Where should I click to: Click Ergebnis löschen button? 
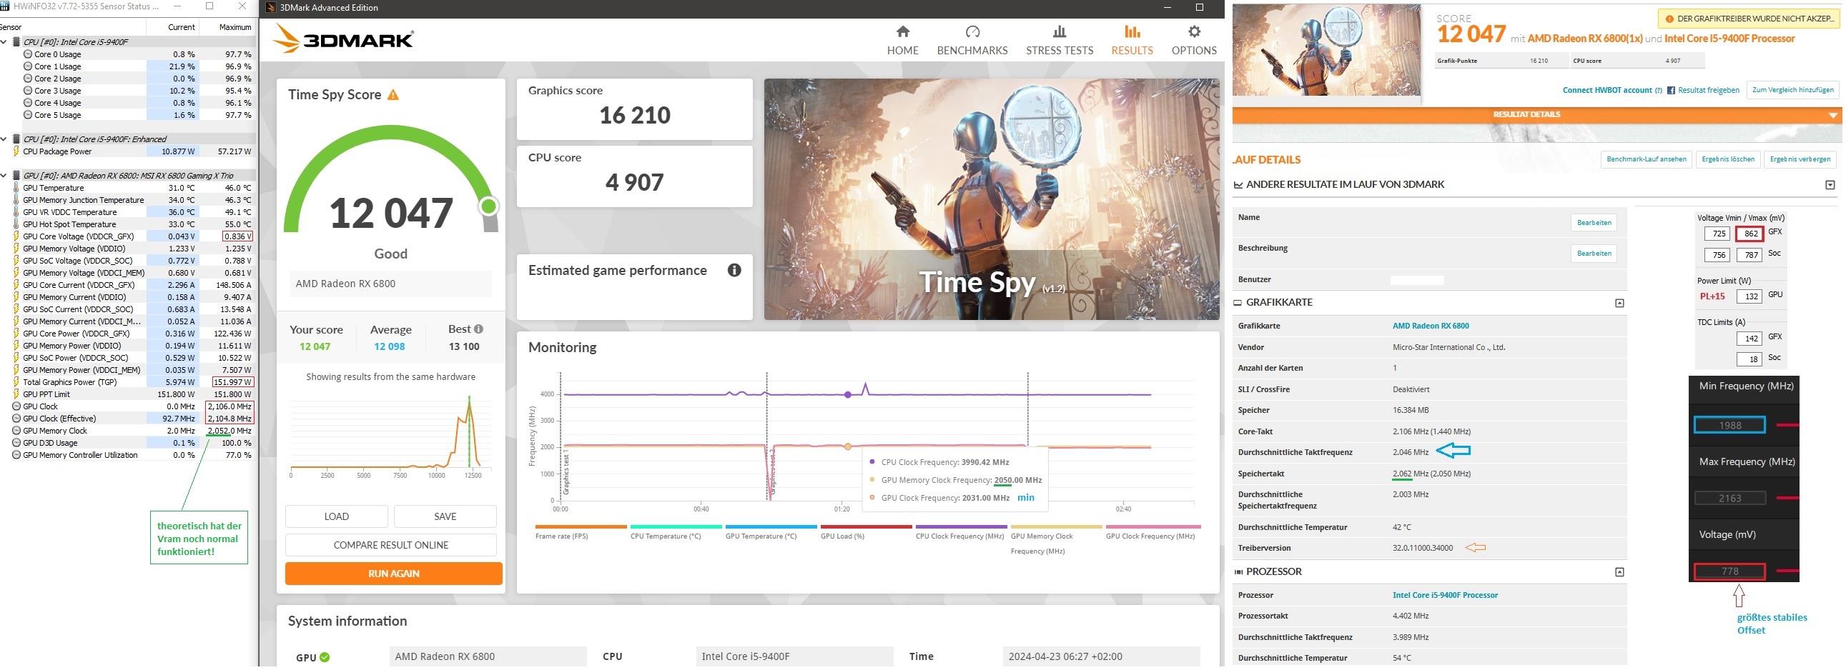[x=1728, y=159]
